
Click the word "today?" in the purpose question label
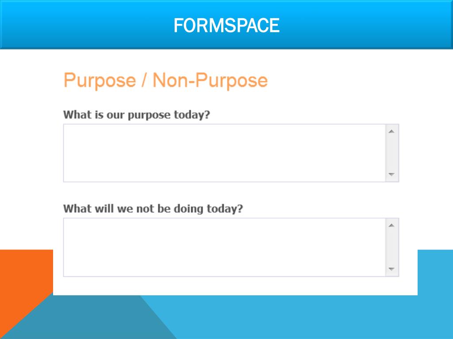tap(192, 115)
